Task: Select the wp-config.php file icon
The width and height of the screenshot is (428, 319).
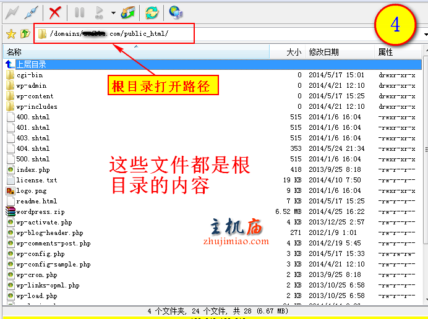Action: [11, 254]
